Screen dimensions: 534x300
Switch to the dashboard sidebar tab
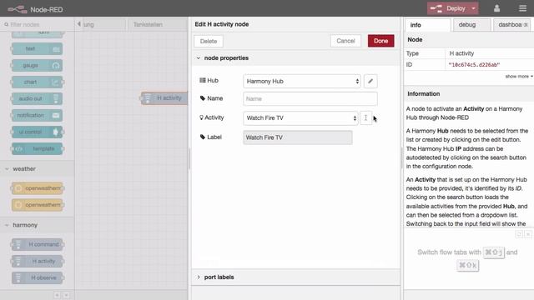pos(509,25)
